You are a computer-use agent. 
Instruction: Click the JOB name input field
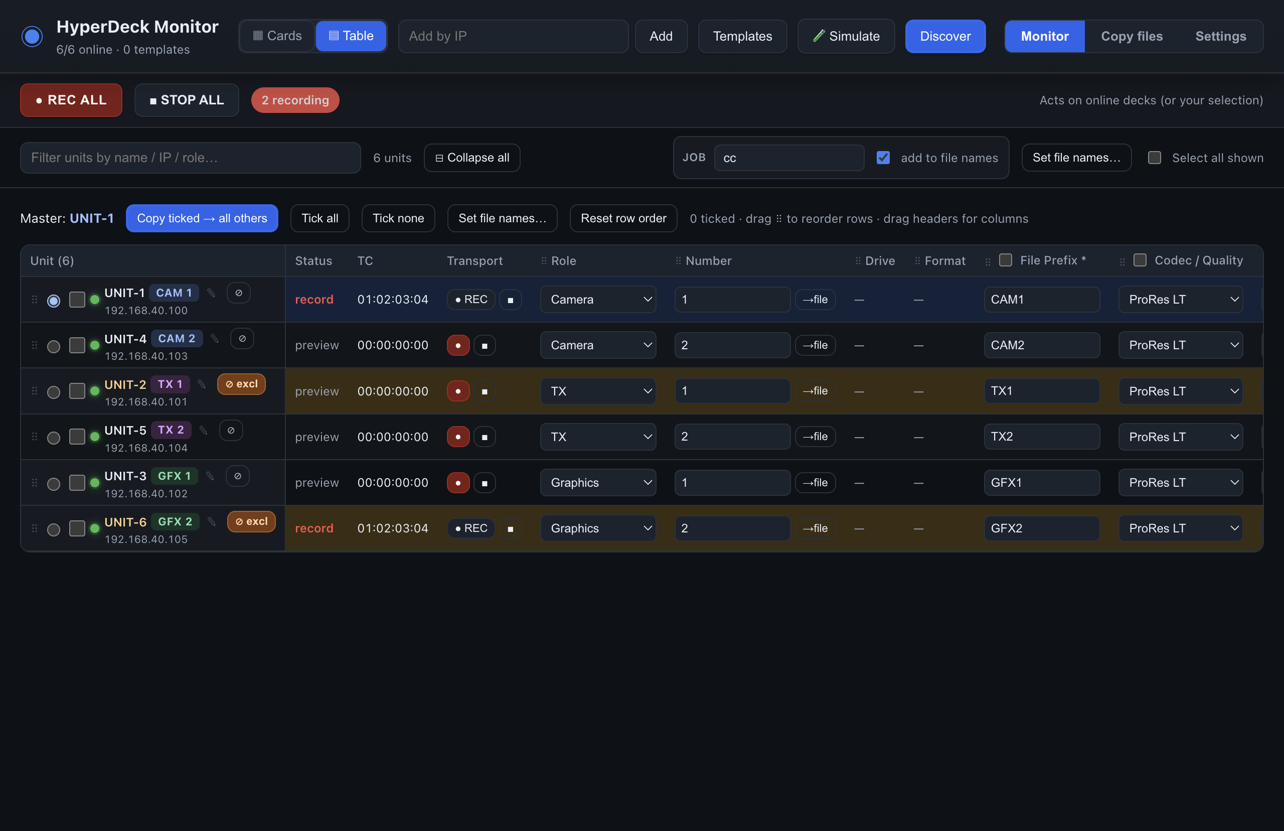[x=789, y=158]
